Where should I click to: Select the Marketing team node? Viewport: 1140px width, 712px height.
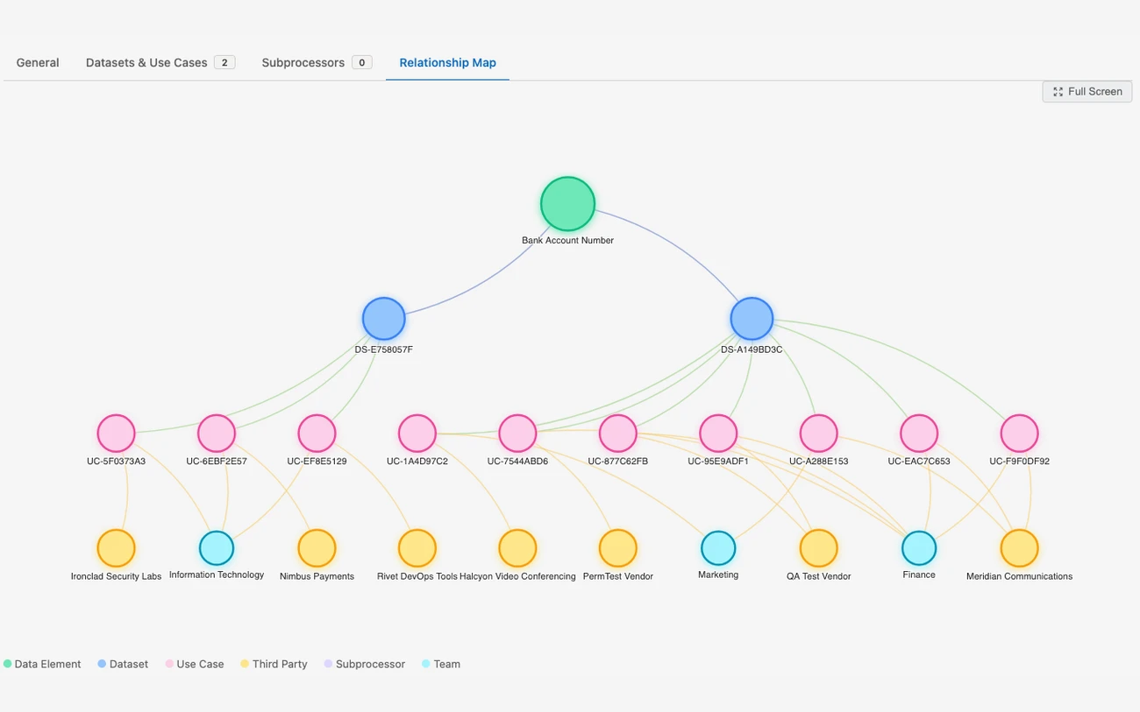718,548
